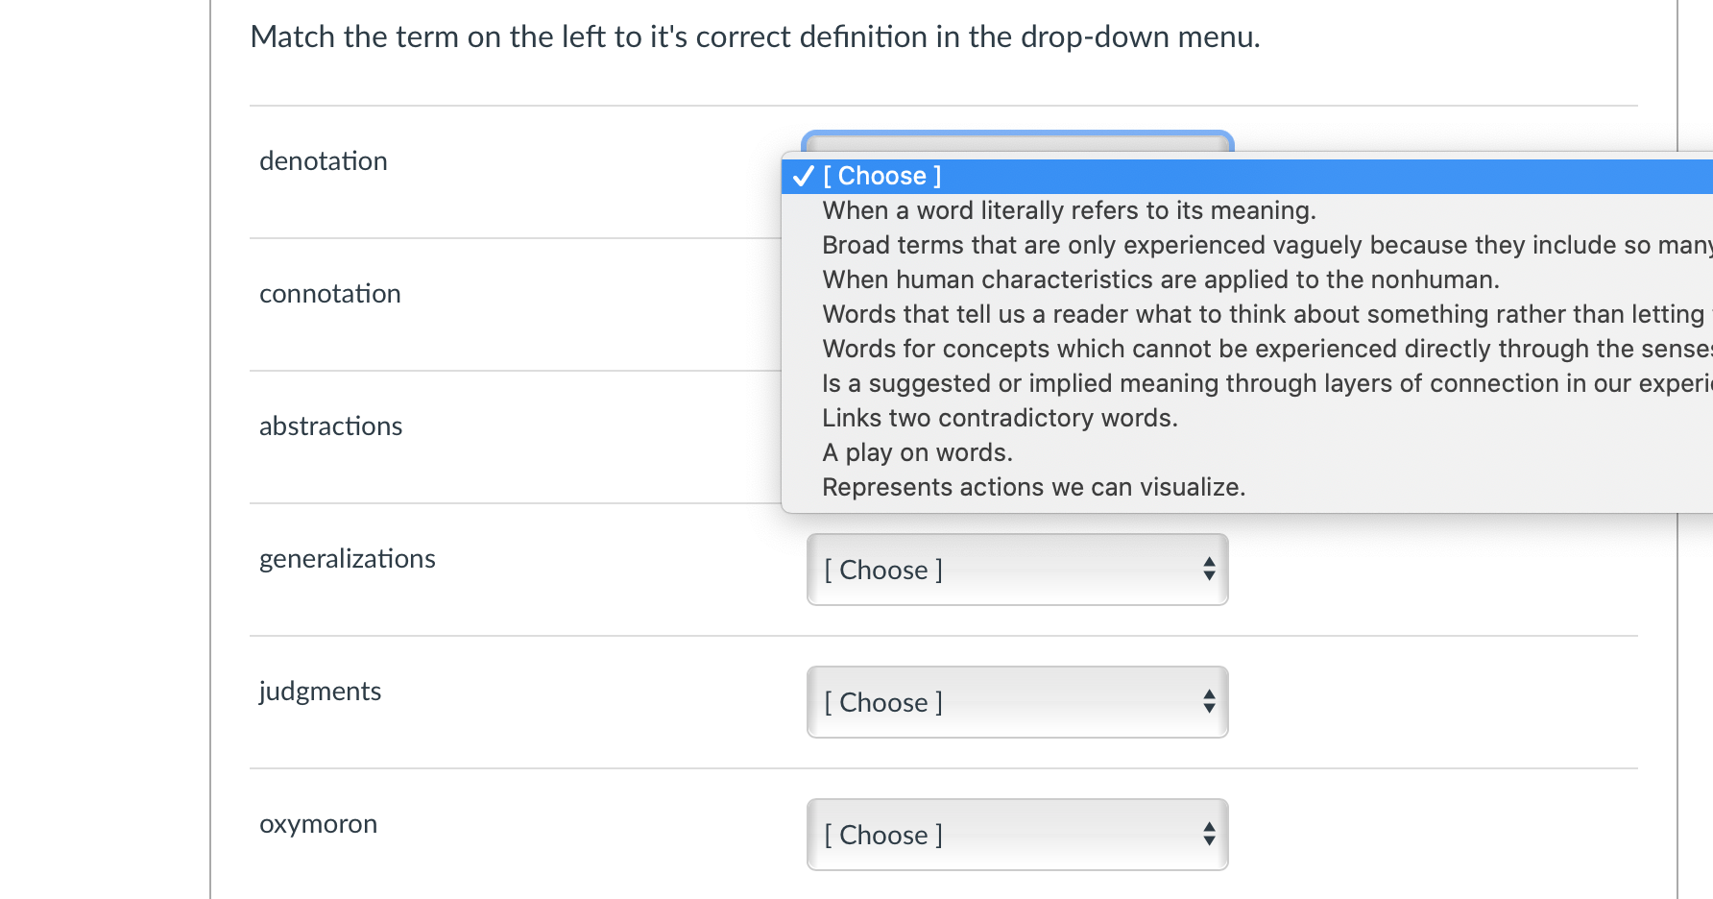Choose 'Words that tell us a reader' option
The image size is (1713, 899).
coord(1248,315)
